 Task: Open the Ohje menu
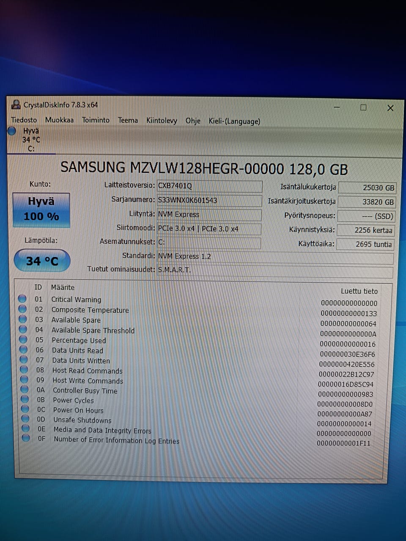click(x=193, y=121)
